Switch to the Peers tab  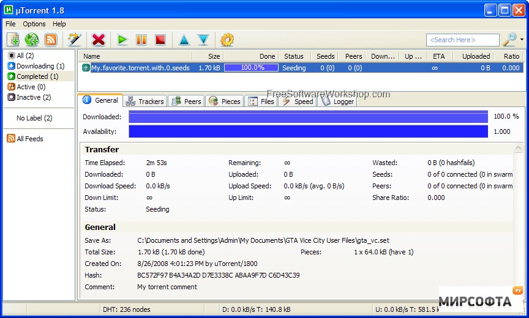186,102
